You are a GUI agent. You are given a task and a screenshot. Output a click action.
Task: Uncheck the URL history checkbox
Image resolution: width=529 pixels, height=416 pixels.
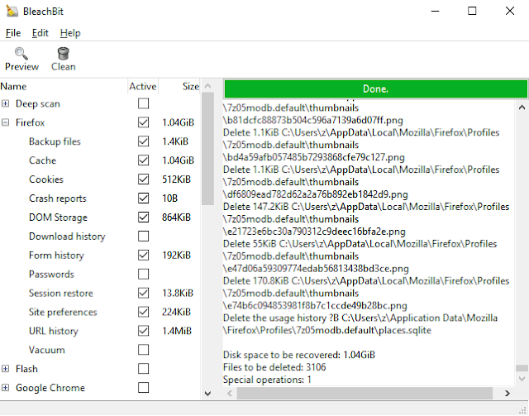pyautogui.click(x=143, y=331)
